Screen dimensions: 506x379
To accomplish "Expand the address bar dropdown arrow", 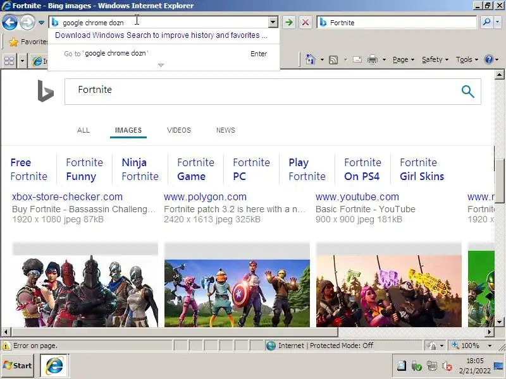I will point(273,22).
